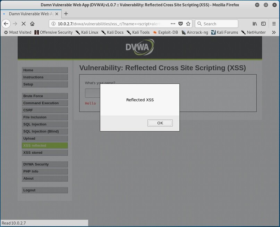Click the Vulnerability: Reflected Cross Site Scripting heading
The height and width of the screenshot is (227, 280).
tap(162, 68)
